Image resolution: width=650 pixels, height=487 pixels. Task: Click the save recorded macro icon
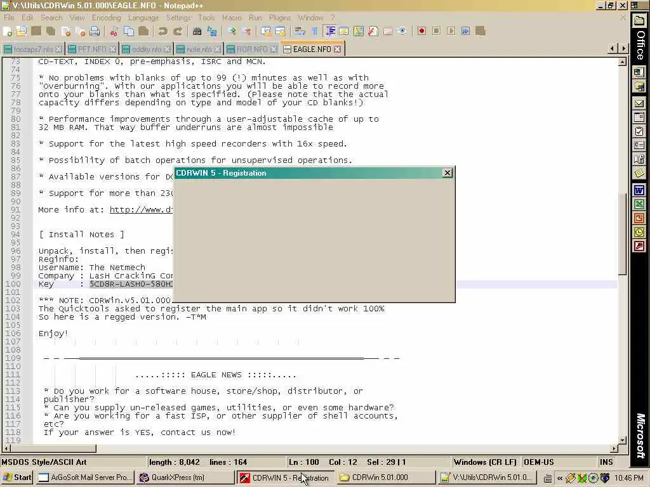481,32
